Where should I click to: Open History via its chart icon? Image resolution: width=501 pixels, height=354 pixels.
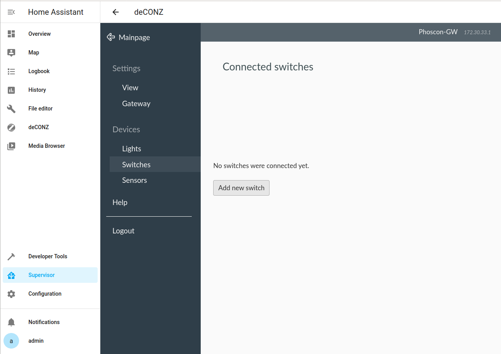click(x=11, y=90)
